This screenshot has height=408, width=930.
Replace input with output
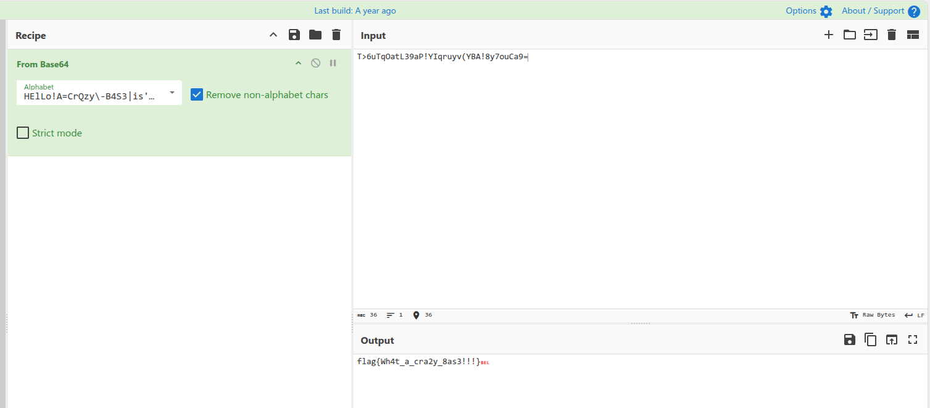click(892, 339)
